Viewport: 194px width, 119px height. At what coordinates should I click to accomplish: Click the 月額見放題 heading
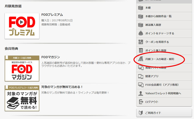coord(13,6)
